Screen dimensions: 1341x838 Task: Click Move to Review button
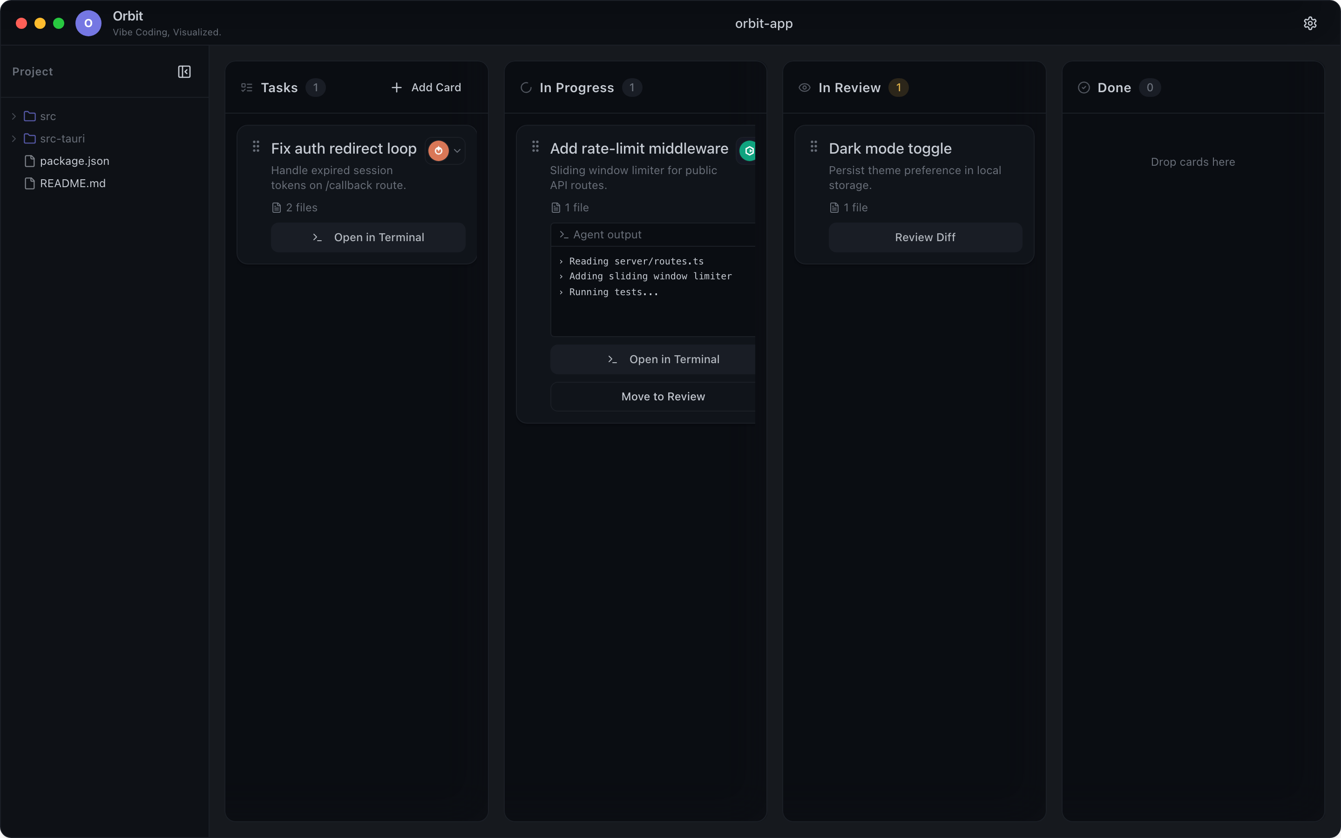click(x=653, y=397)
